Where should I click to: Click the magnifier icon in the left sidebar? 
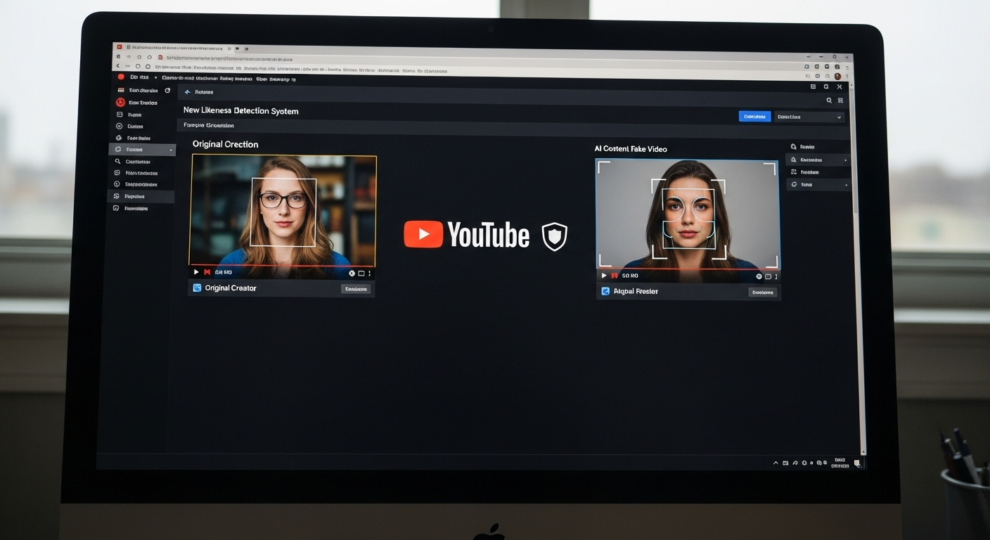click(x=118, y=162)
